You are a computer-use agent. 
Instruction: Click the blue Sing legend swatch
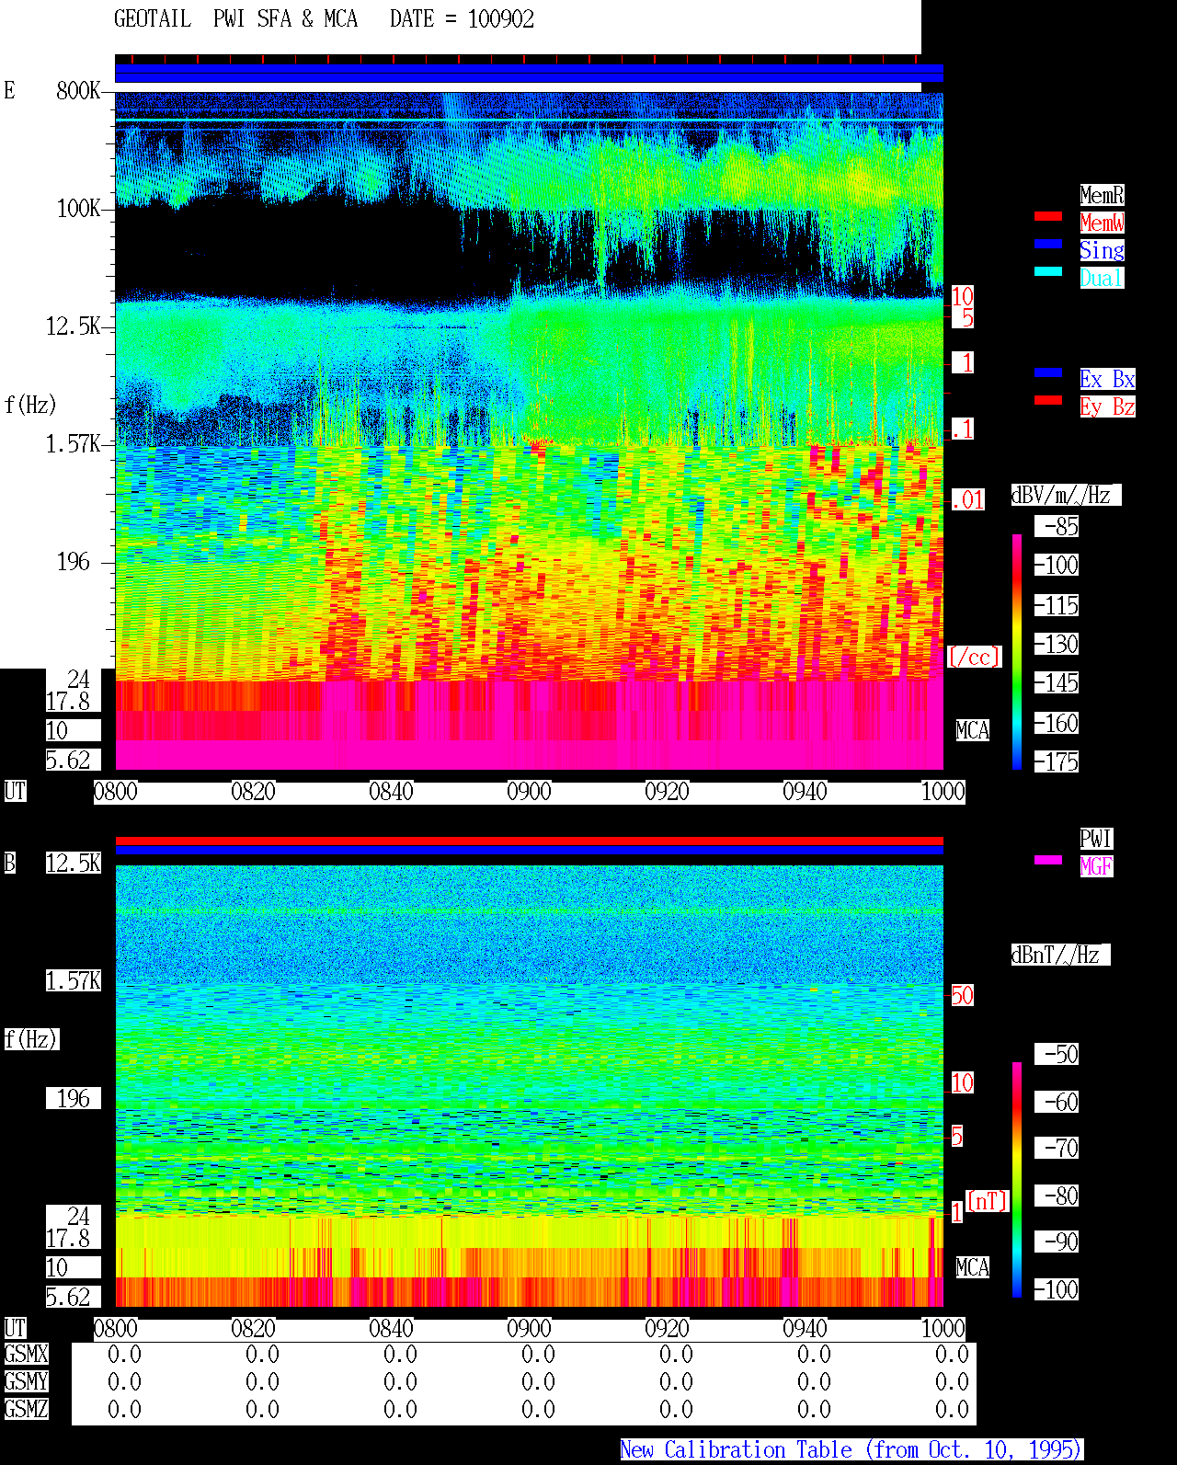(1048, 244)
